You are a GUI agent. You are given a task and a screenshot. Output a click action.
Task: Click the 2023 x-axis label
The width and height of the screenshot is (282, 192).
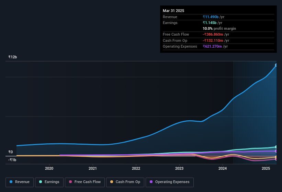179,168
